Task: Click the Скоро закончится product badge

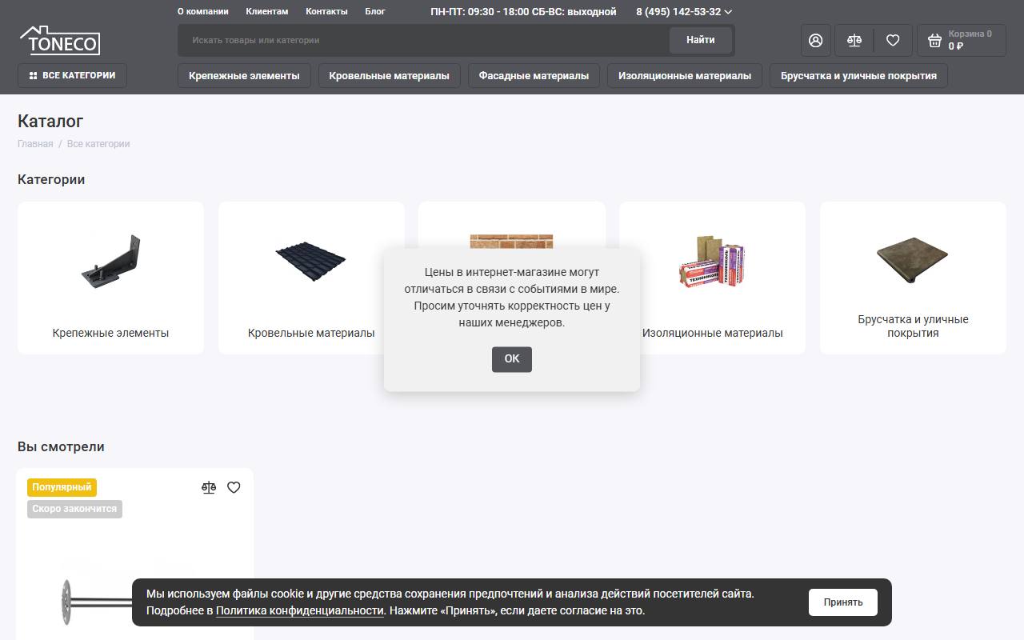Action: coord(74,509)
